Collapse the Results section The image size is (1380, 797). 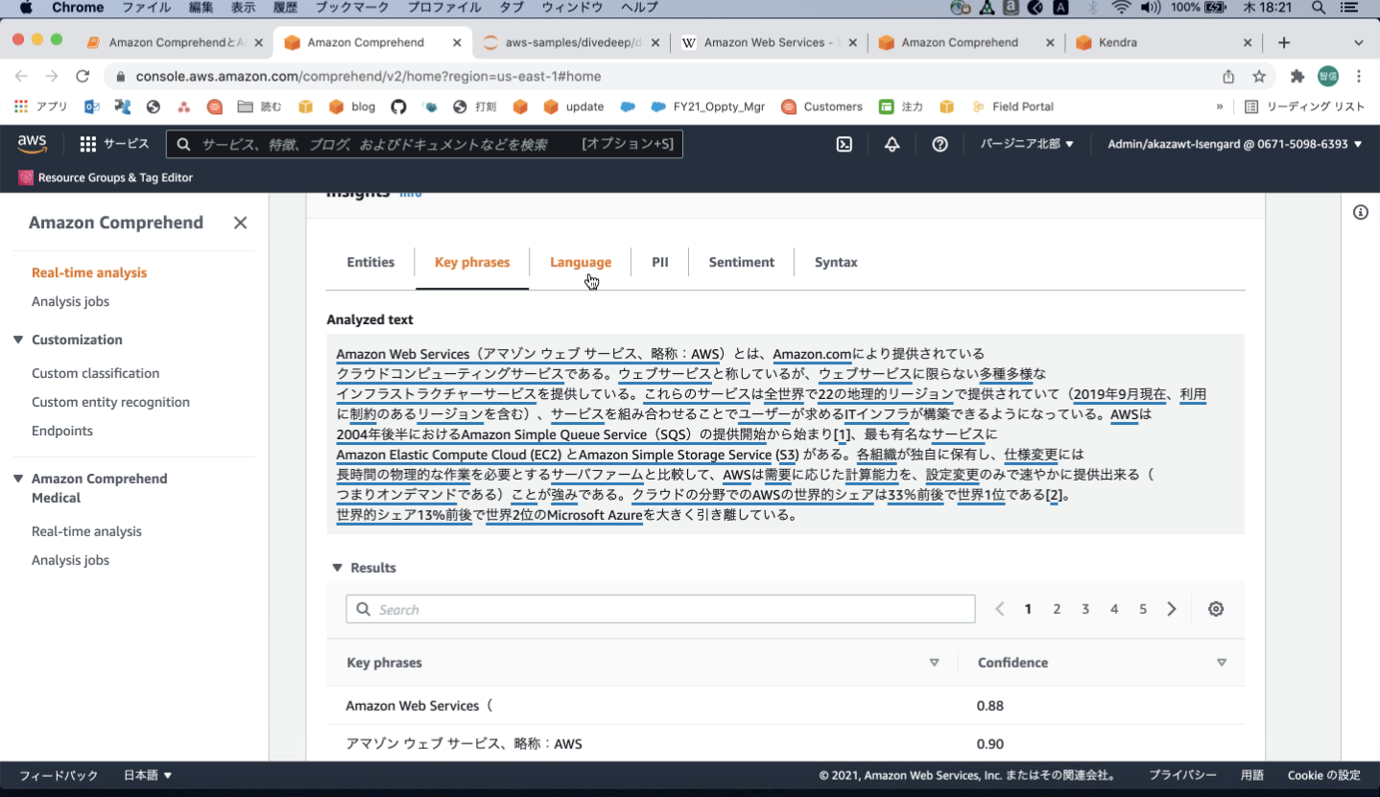coord(337,568)
